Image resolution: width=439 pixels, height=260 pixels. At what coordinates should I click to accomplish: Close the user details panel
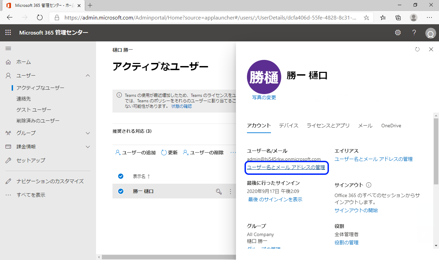pos(431,49)
